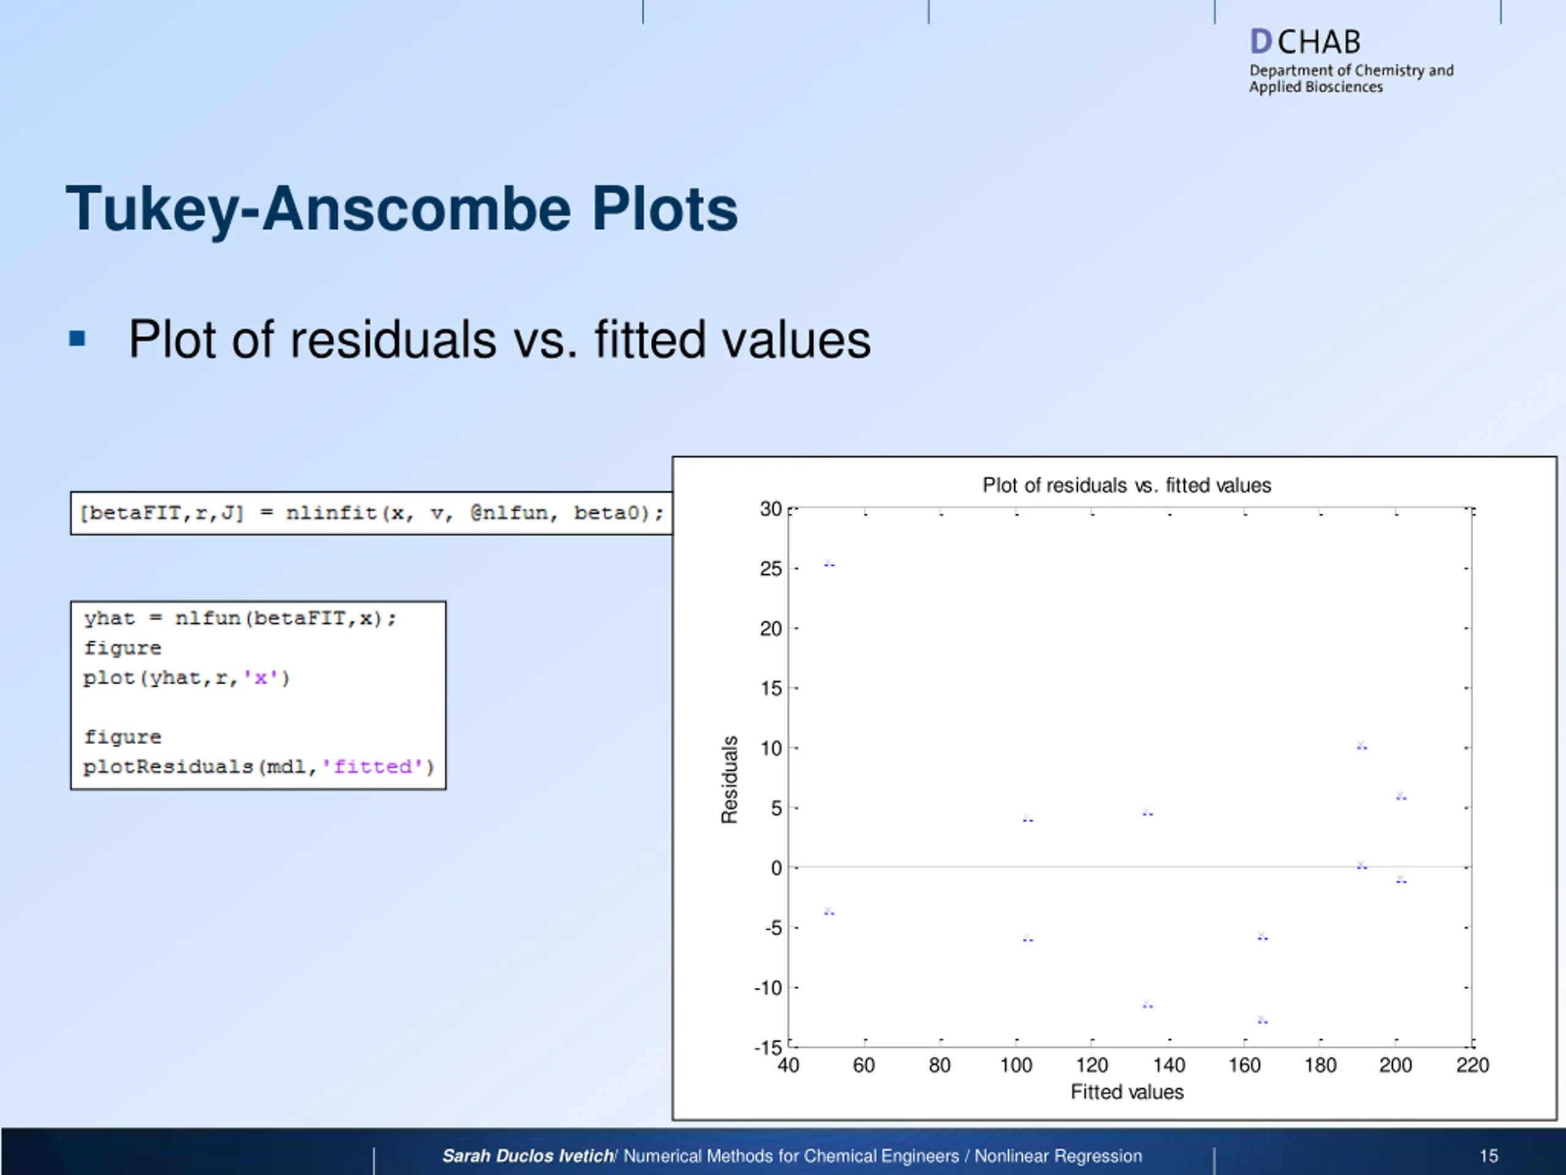Click the y-axis tick label 20
Viewport: 1566px width, 1175px height.
click(770, 629)
